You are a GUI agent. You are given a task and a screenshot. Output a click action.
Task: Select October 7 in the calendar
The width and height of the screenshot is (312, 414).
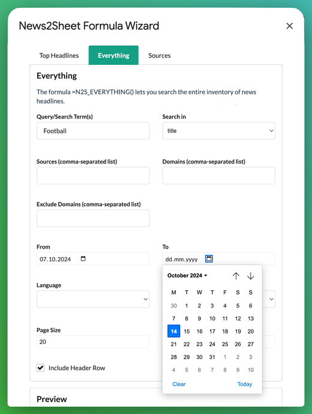[x=173, y=318]
